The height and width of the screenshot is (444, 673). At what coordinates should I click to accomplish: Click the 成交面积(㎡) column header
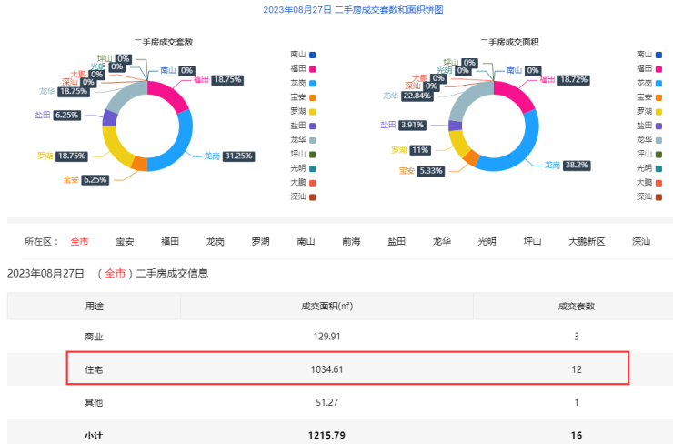(327, 306)
